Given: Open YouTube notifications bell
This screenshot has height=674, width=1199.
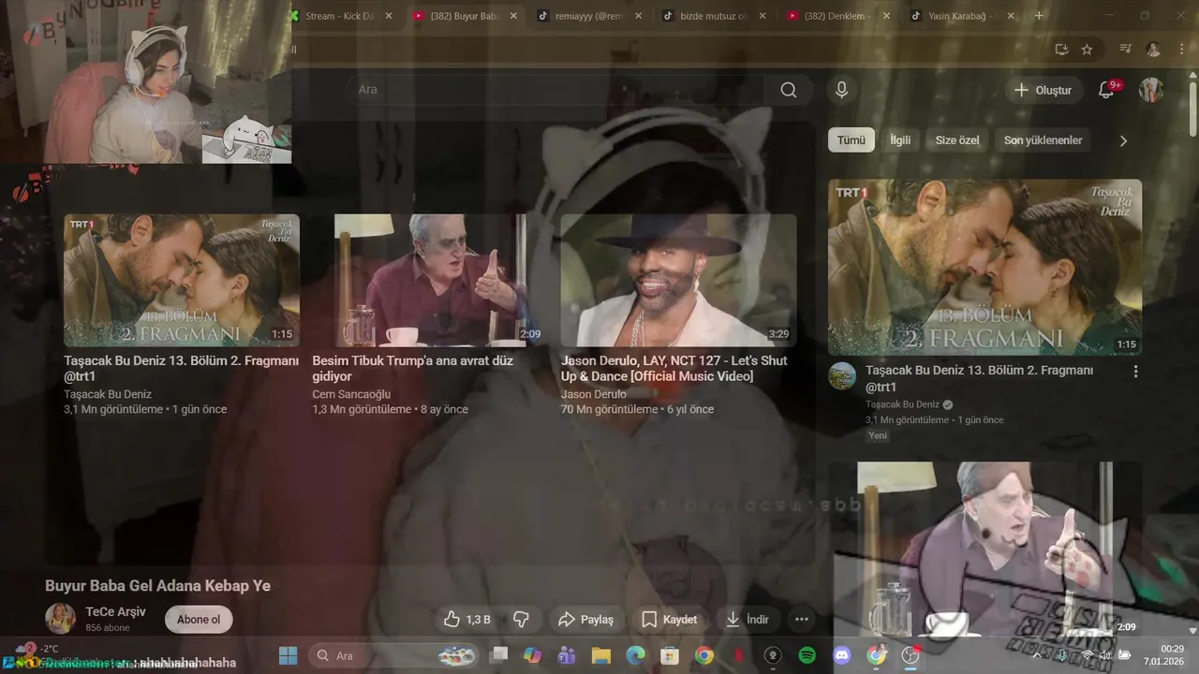Looking at the screenshot, I should 1106,90.
